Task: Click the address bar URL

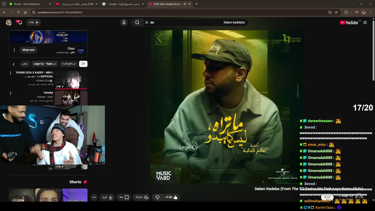Action: click(x=60, y=12)
